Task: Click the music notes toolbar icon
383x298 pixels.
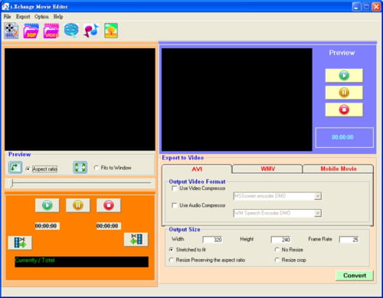Action: coord(91,31)
